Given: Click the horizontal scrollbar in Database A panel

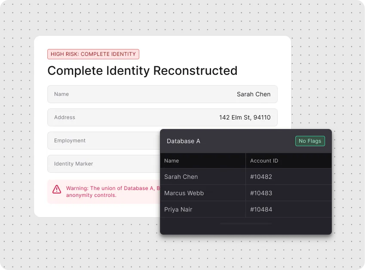Looking at the screenshot, I should 246,224.
